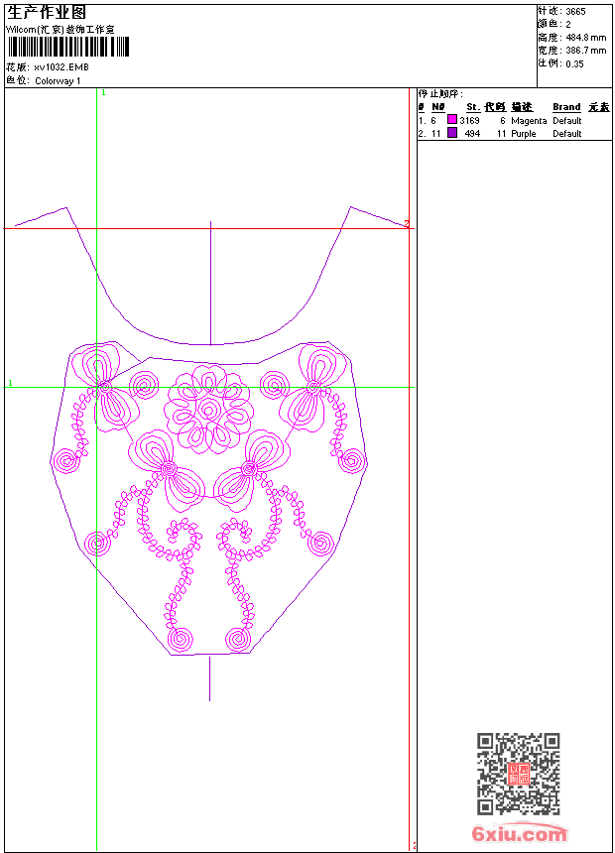
Task: Click the Purple color swatch in row 2
Action: [452, 133]
